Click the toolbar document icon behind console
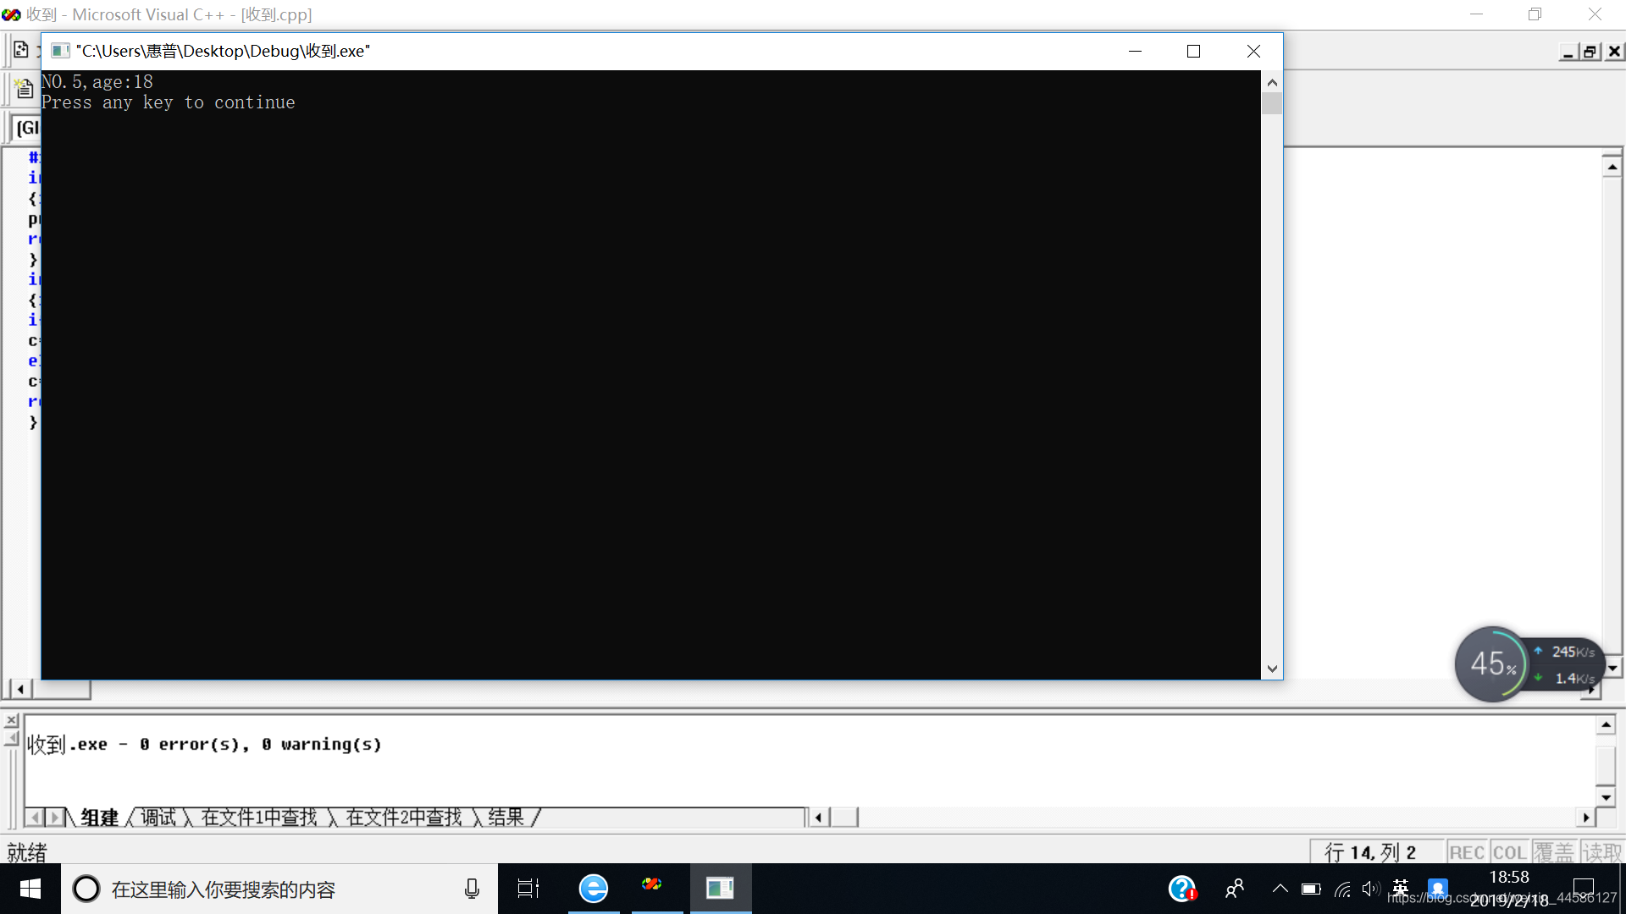 pos(21,50)
